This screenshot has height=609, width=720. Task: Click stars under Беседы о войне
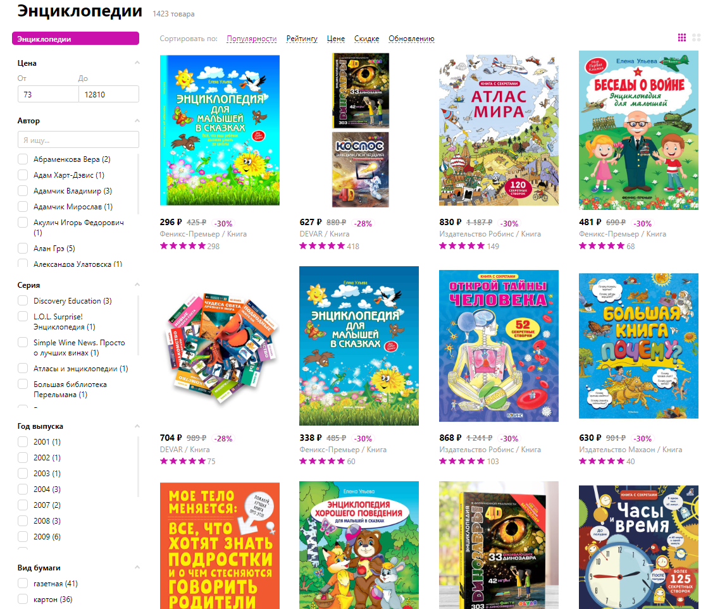point(602,246)
